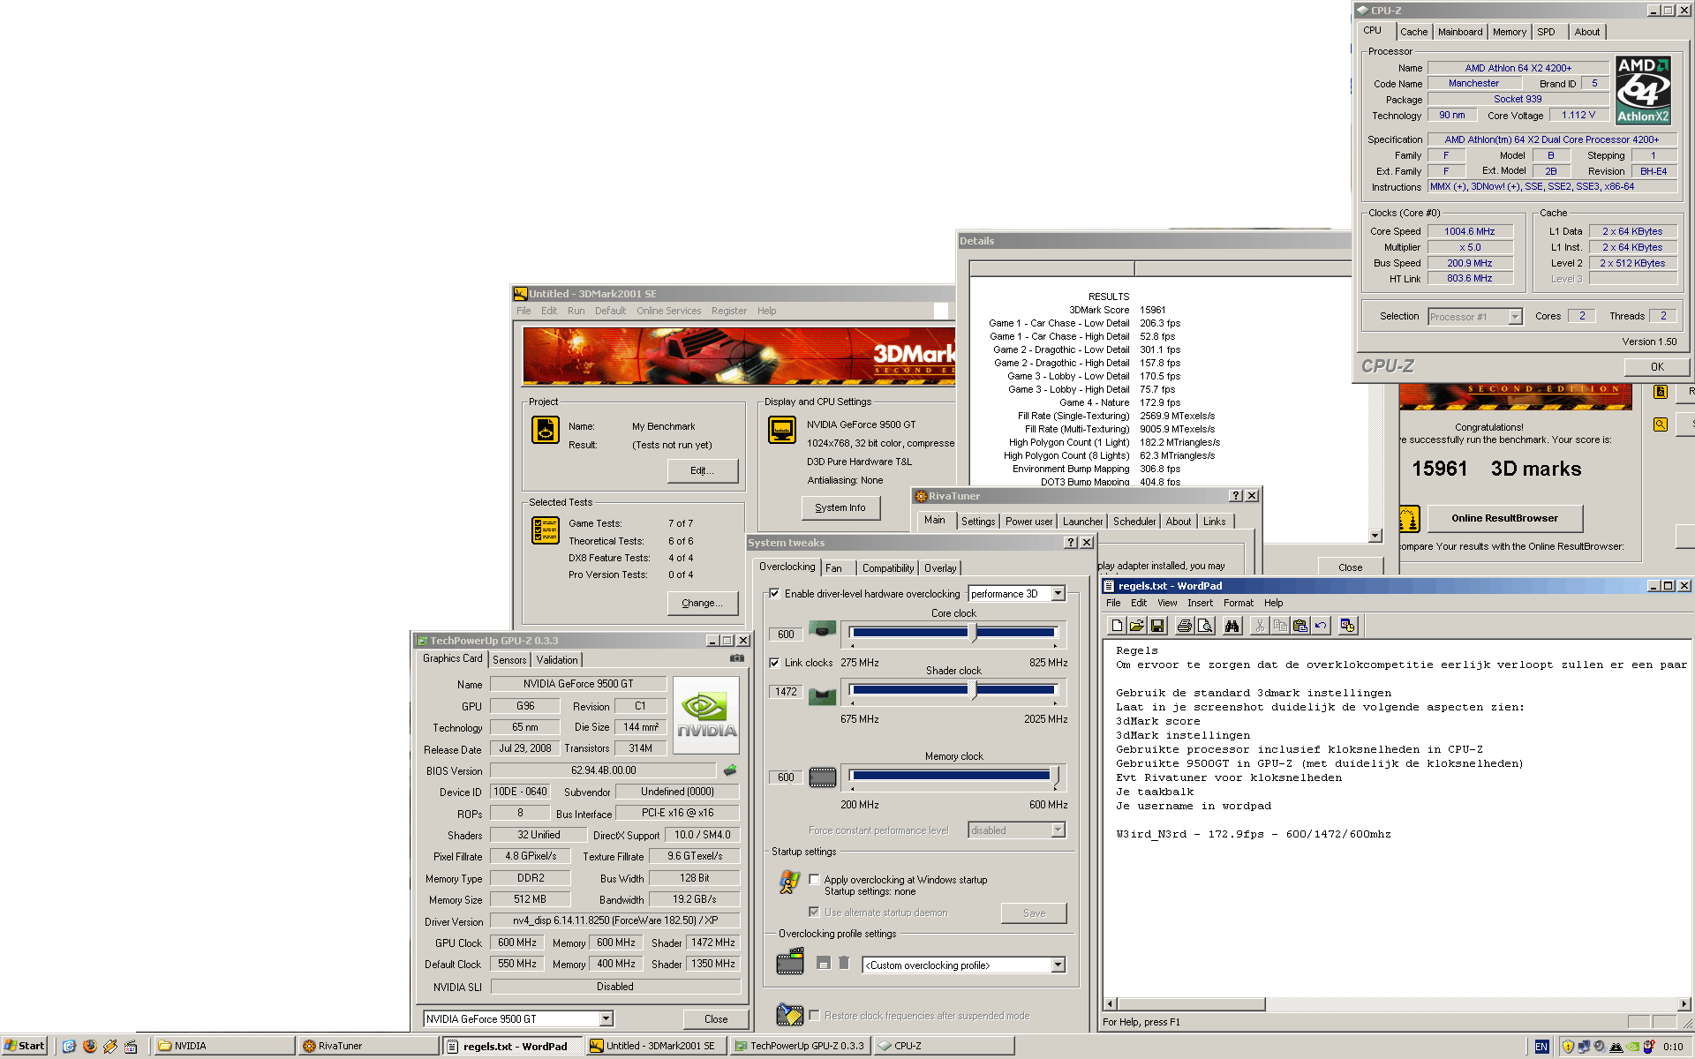Click the Date/Time insert icon in WordPad
Screen dimensions: 1695x1059
pos(1347,626)
